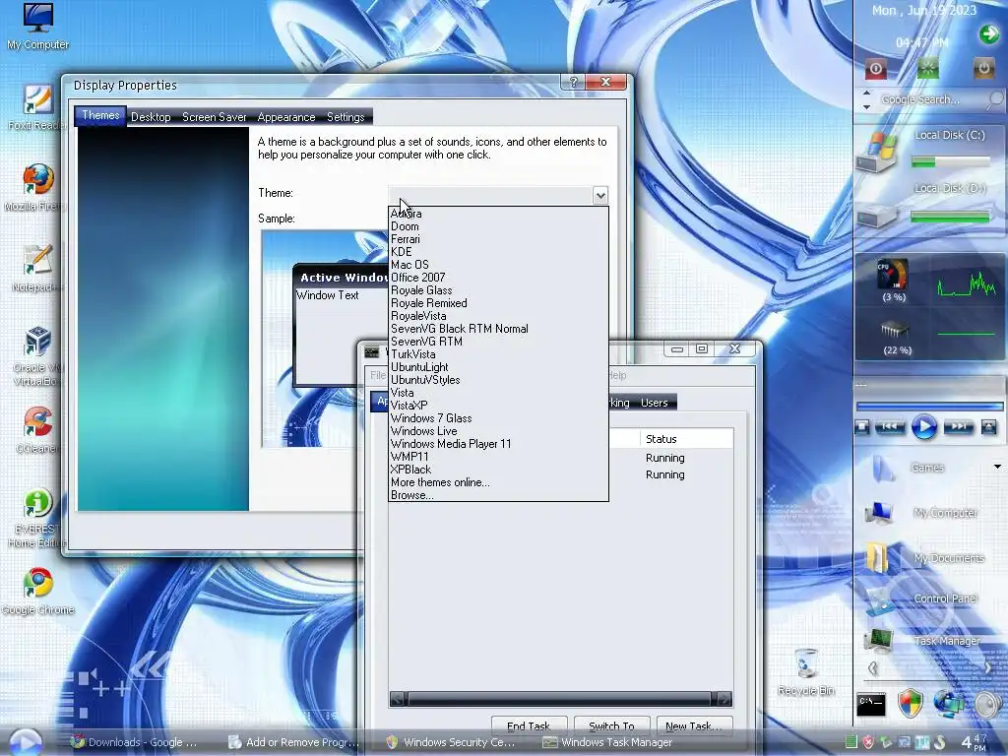
Task: Open network connections sidebar icon
Action: 949,704
